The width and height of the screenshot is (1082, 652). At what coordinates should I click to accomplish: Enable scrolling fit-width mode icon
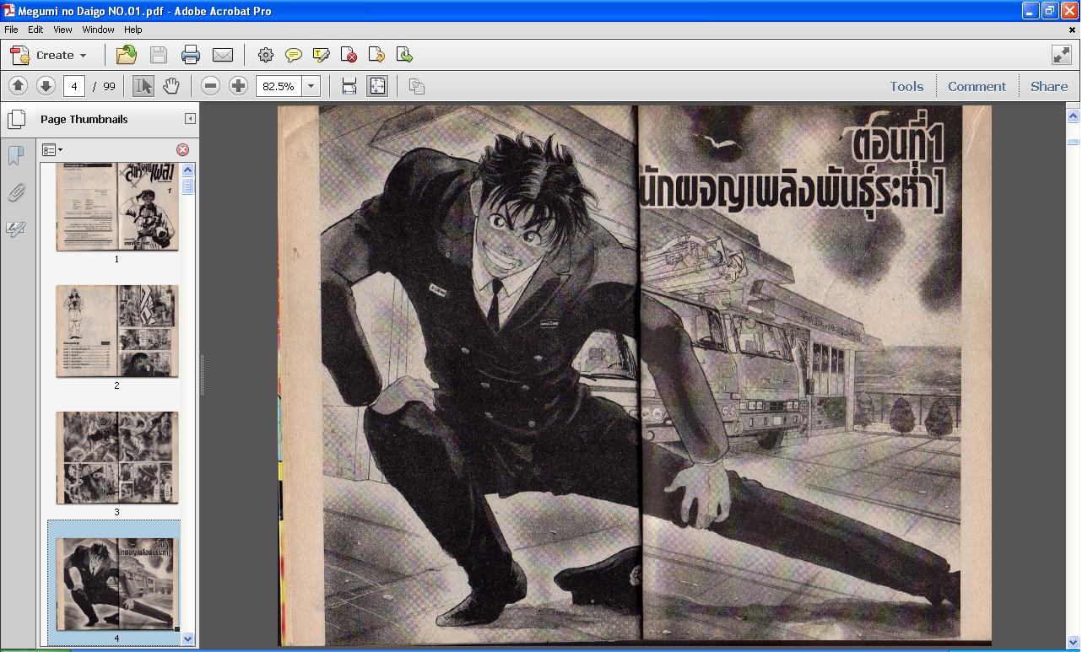(349, 86)
